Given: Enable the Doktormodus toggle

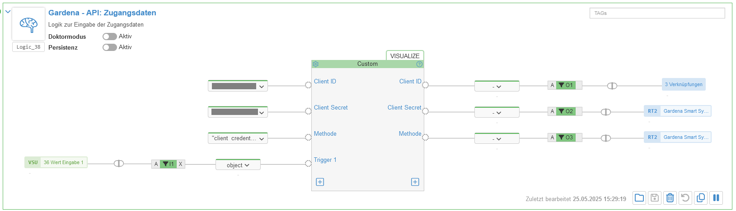Looking at the screenshot, I should click(110, 37).
